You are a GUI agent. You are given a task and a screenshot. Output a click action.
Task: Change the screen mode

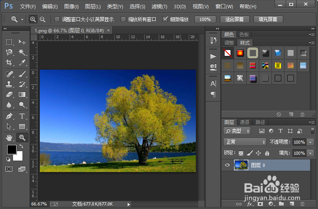click(x=22, y=169)
